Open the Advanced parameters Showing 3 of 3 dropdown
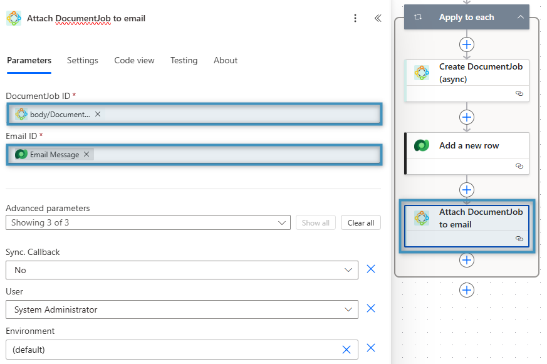 (282, 222)
